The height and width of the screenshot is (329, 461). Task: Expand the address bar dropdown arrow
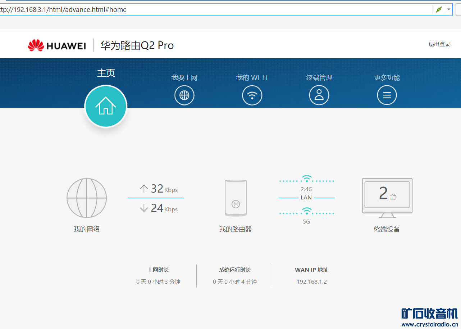(x=448, y=9)
